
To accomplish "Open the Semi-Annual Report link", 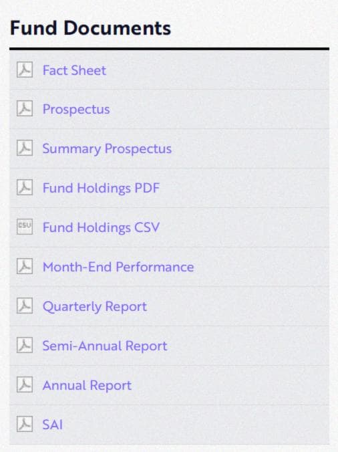I will click(105, 346).
